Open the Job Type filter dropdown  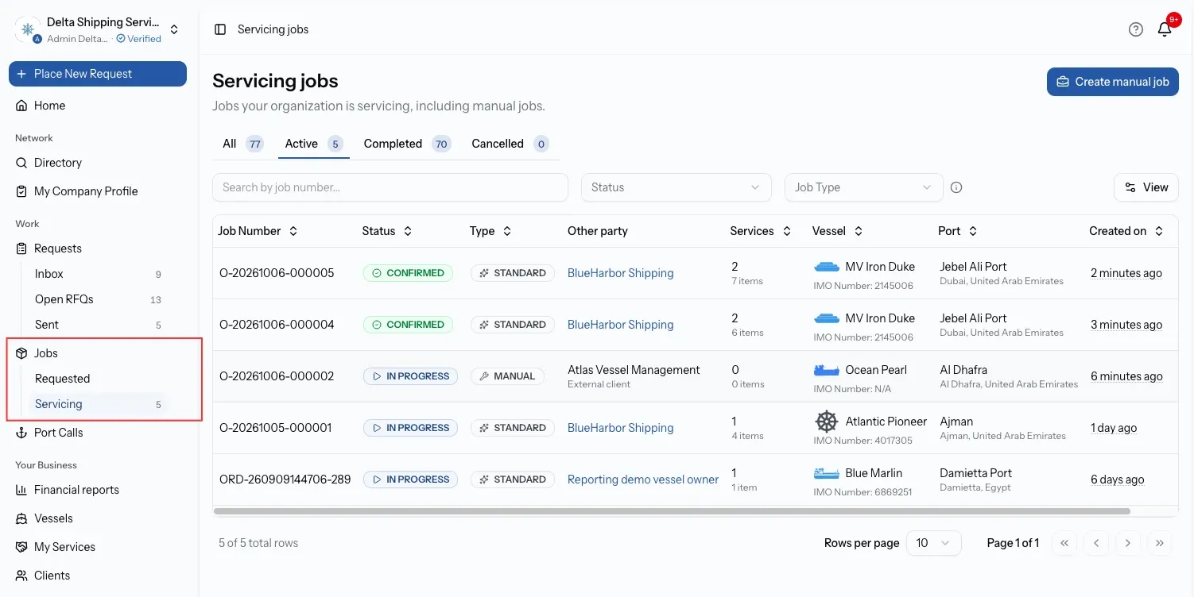[x=864, y=187]
